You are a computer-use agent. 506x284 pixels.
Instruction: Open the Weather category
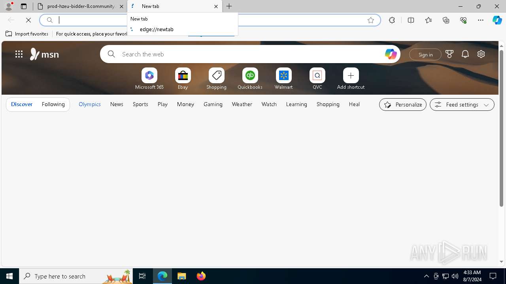tap(242, 105)
